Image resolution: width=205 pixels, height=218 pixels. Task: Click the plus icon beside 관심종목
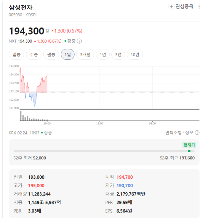(171, 7)
